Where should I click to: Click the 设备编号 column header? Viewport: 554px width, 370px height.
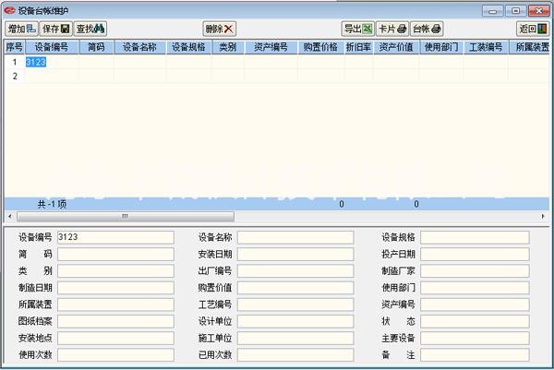[52, 47]
